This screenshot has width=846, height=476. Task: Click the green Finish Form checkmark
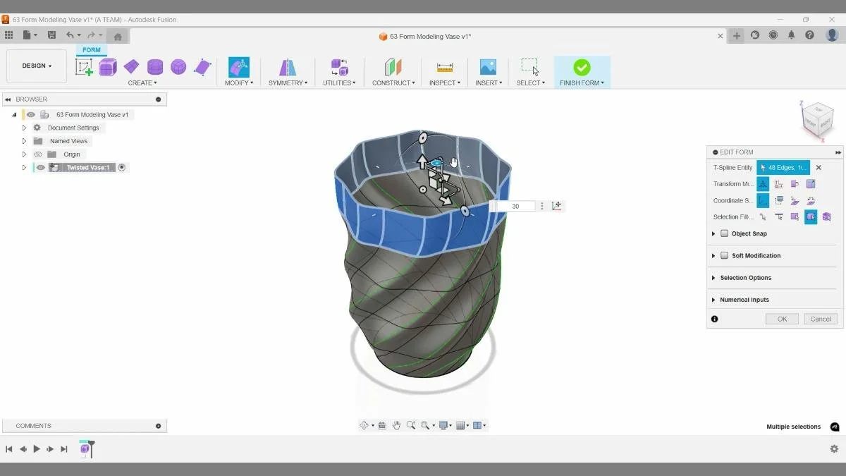pos(582,67)
